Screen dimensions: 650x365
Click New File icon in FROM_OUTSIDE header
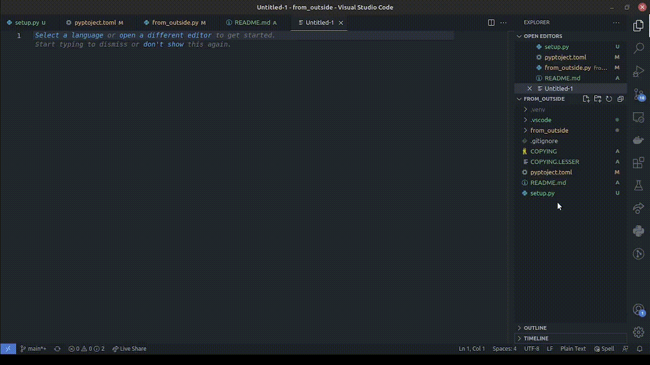pos(586,99)
